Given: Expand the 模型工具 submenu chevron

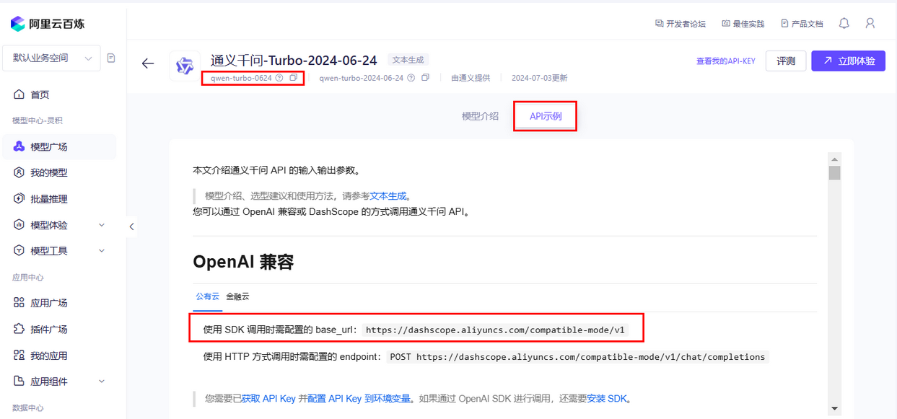Looking at the screenshot, I should (102, 251).
